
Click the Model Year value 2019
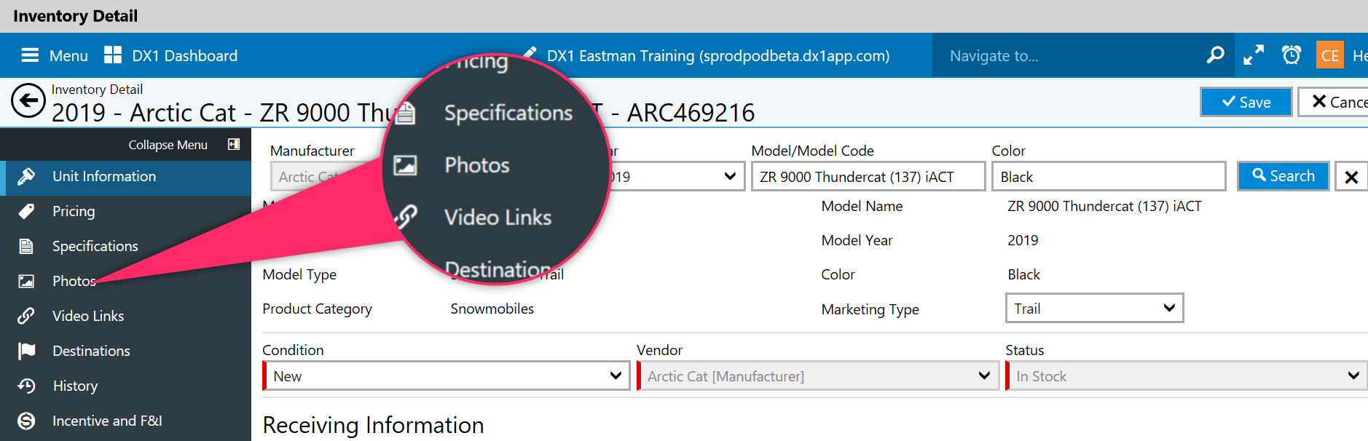(1023, 240)
